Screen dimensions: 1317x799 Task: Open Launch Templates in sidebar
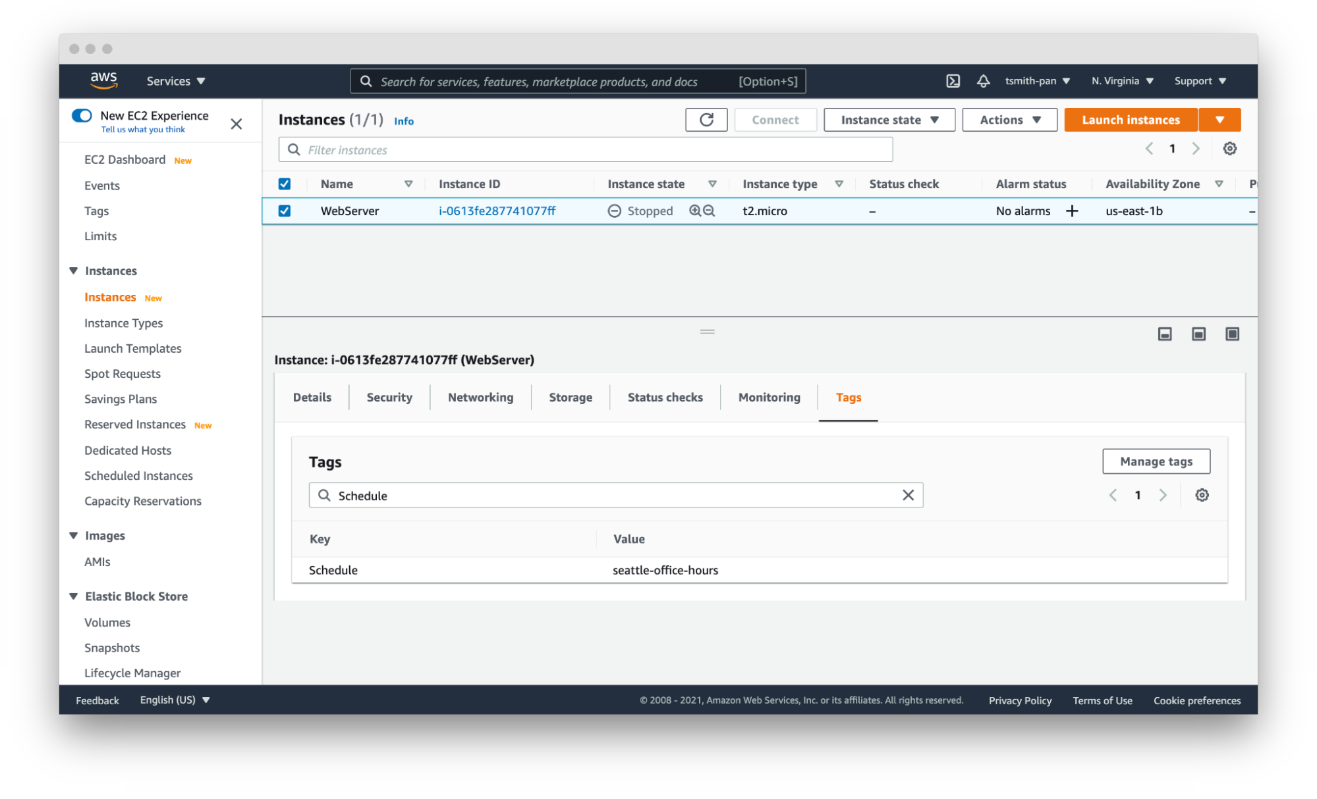pyautogui.click(x=132, y=348)
